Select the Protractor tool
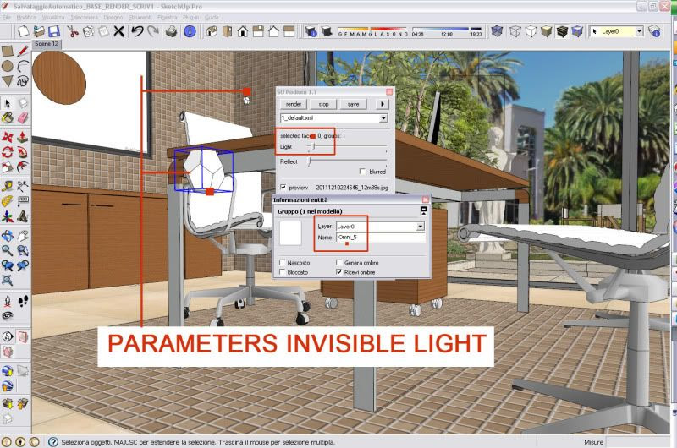 (x=8, y=201)
